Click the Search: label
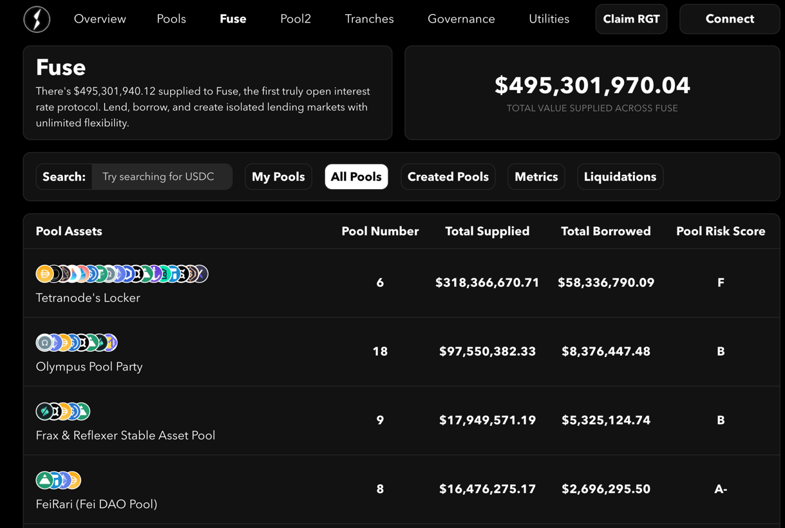The image size is (785, 528). [x=64, y=177]
